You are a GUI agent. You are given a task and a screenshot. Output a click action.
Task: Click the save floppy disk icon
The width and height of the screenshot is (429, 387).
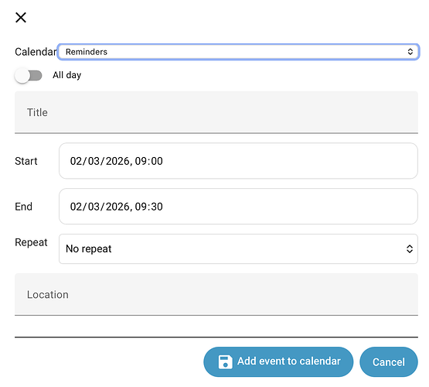225,361
